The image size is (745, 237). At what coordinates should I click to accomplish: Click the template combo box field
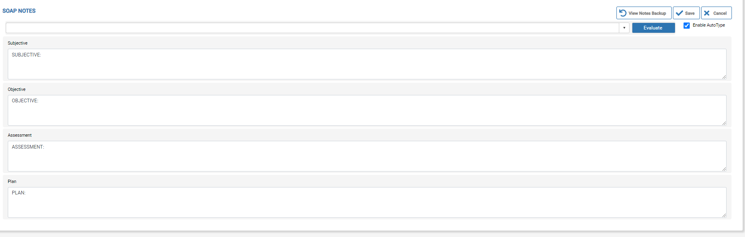[312, 28]
